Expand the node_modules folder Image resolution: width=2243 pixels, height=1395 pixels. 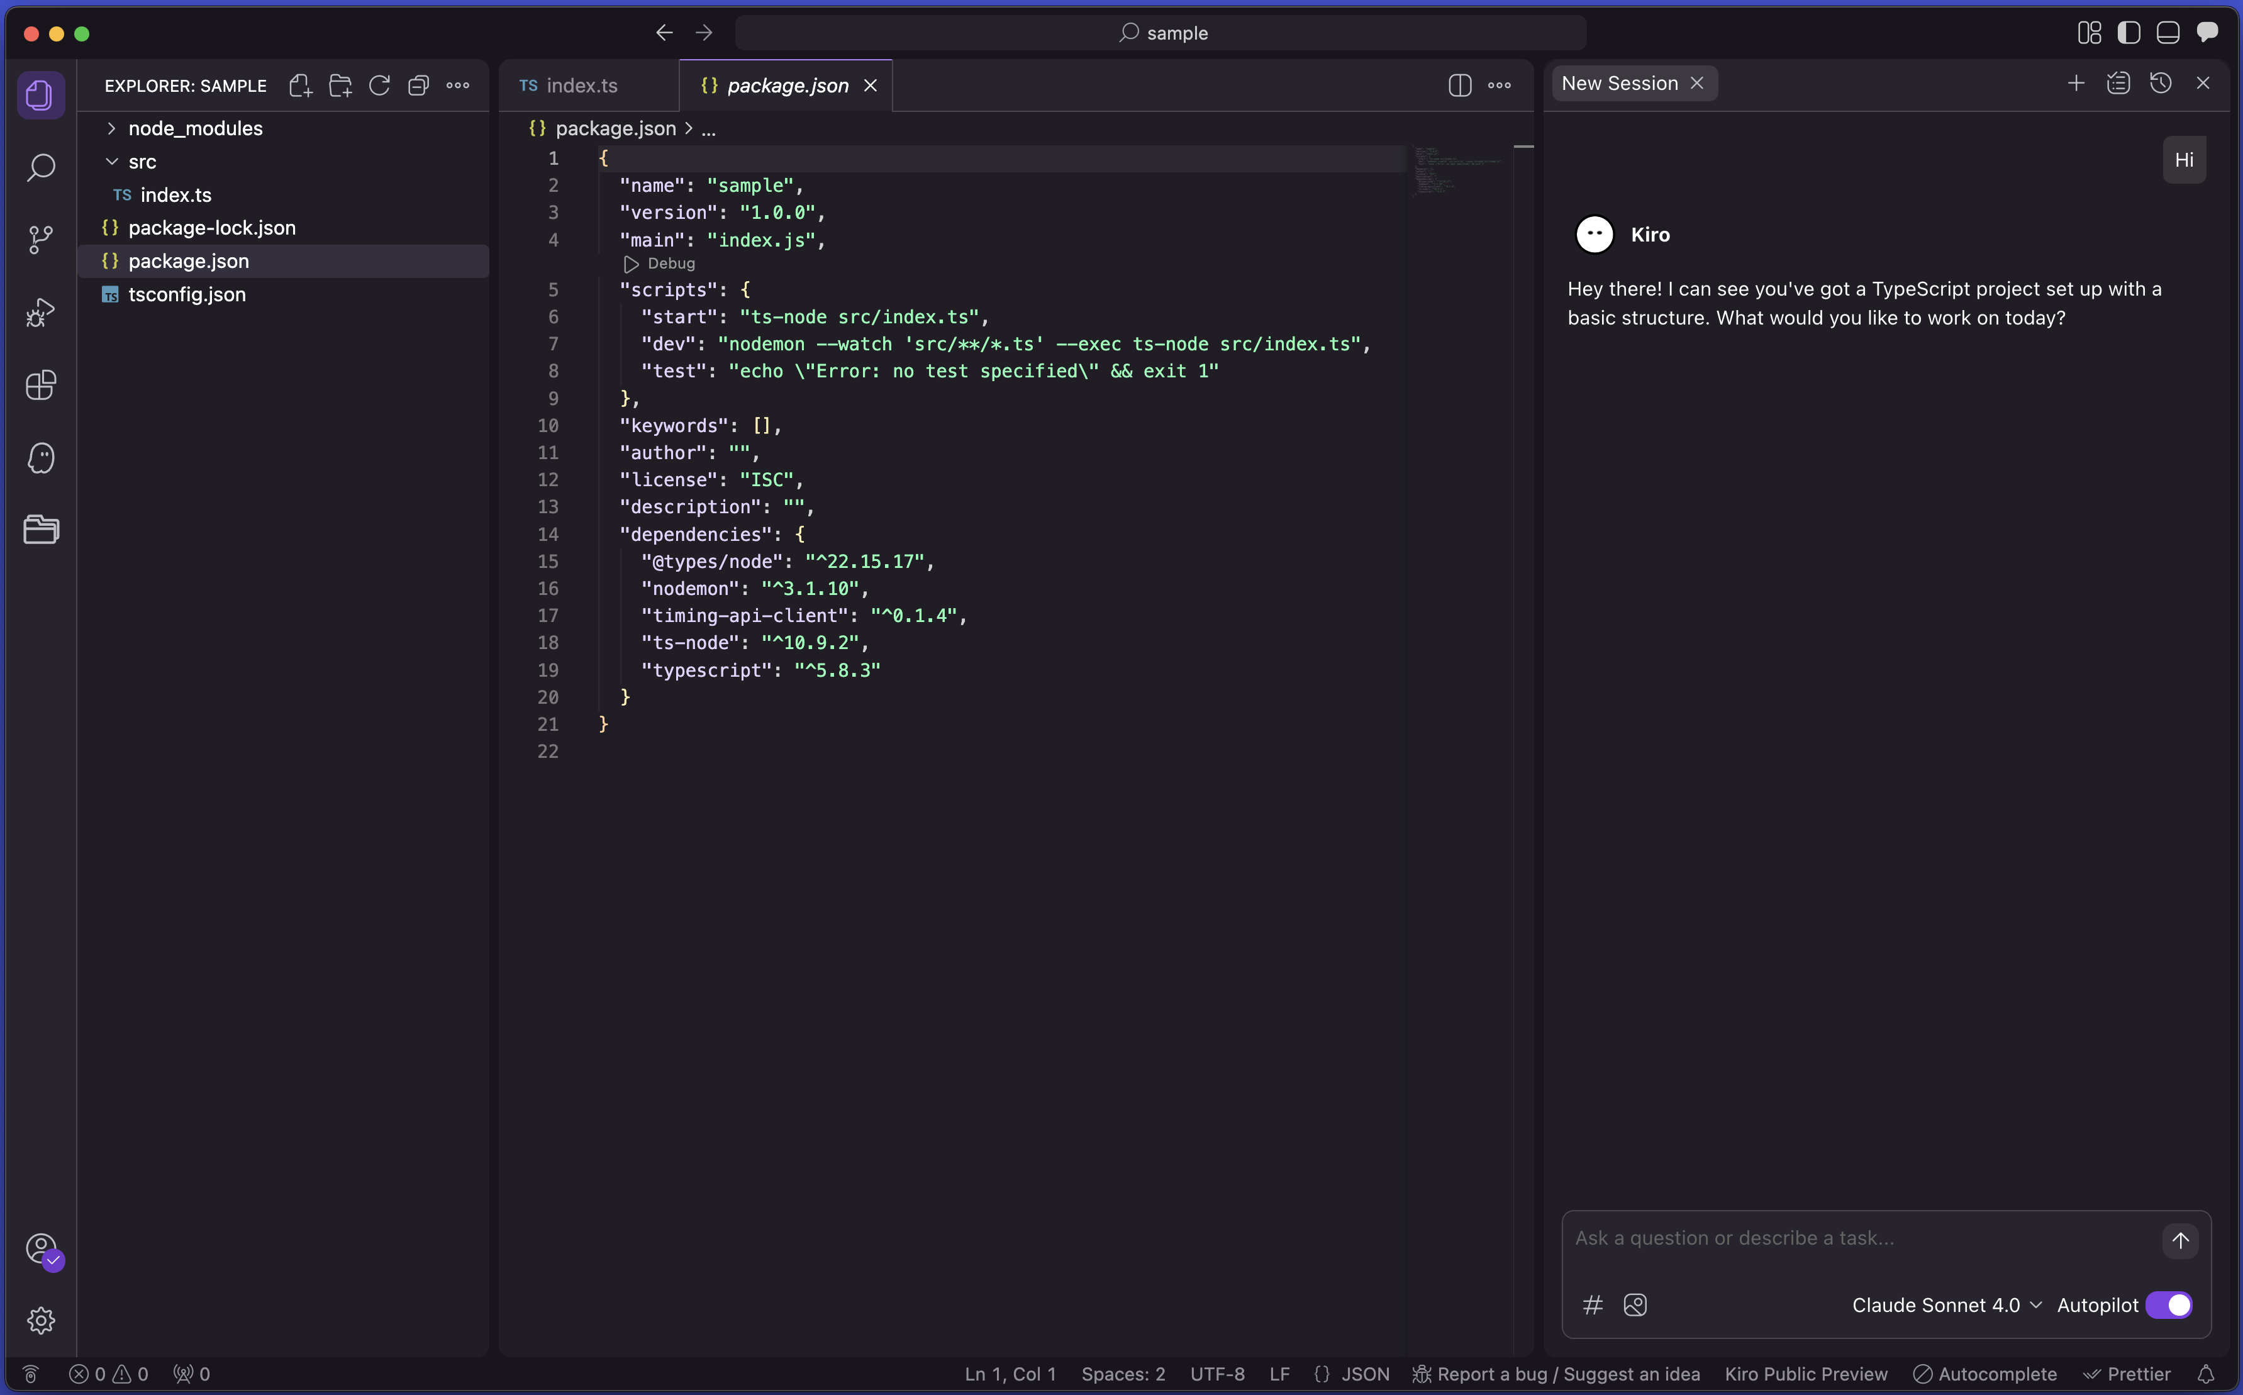tap(196, 128)
